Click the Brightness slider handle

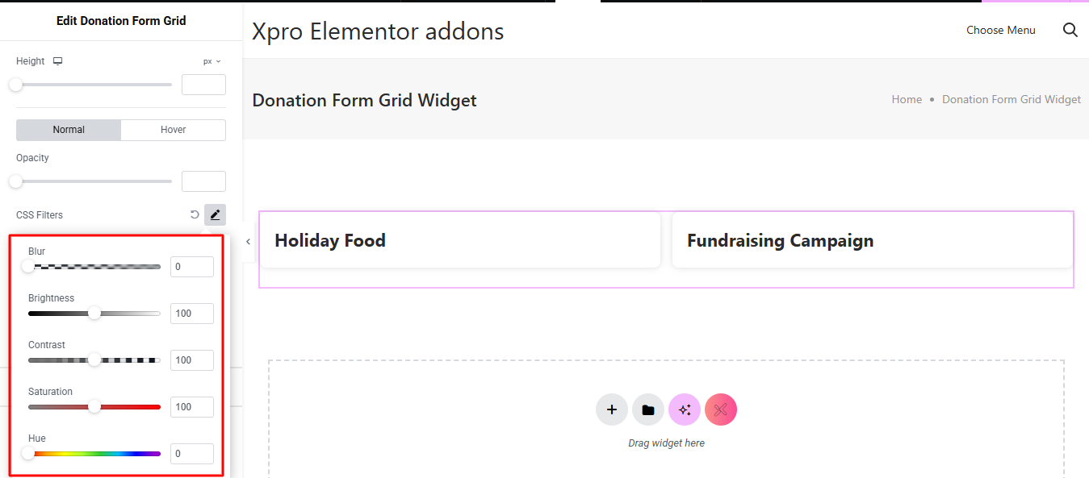point(94,313)
